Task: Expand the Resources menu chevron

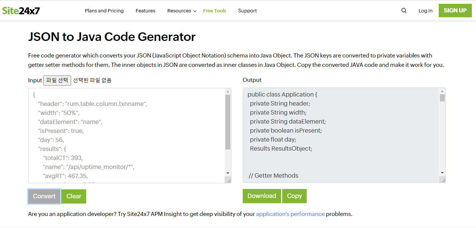Action: click(x=195, y=11)
